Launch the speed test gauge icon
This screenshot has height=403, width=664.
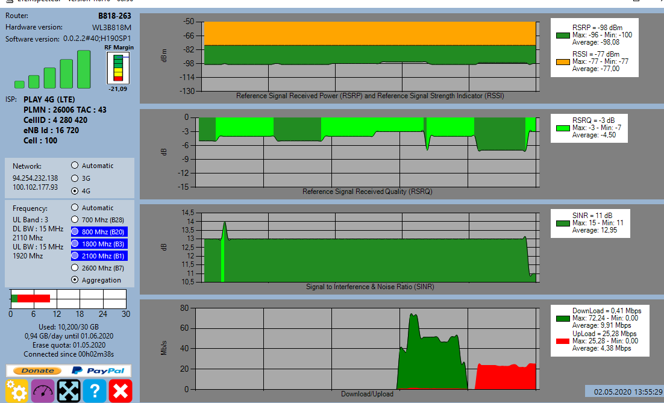[43, 390]
